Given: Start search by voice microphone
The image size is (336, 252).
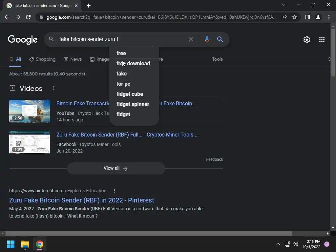Looking at the screenshot, I should click(207, 39).
